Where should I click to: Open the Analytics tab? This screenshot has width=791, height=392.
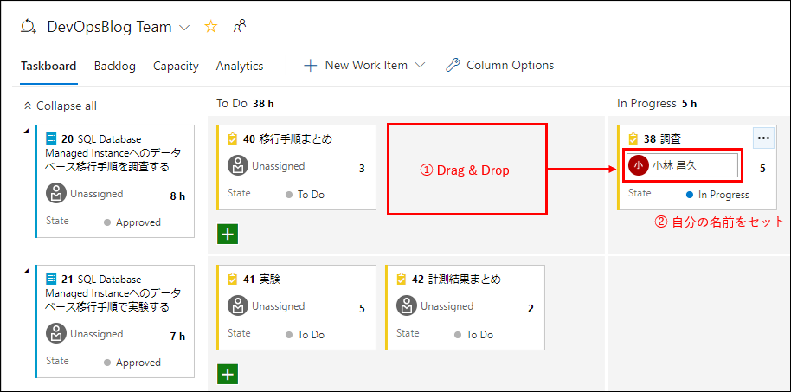(x=240, y=66)
